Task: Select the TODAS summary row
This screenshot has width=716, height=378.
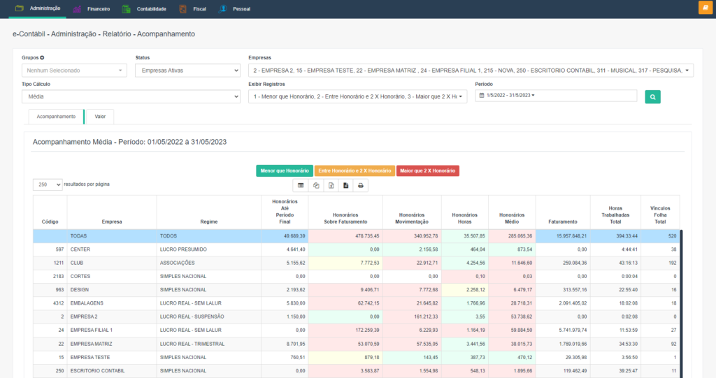Action: pos(356,236)
